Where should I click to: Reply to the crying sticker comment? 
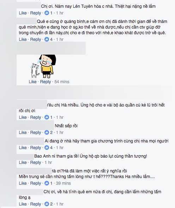[46, 81]
